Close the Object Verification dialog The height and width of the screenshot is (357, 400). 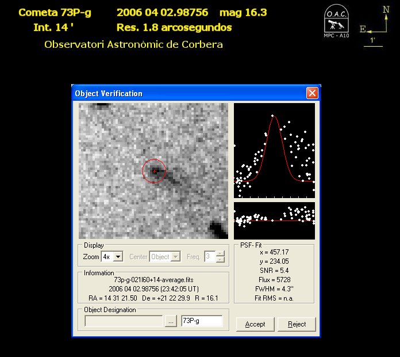[312, 93]
